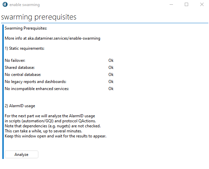Click the 'Shared database:' requirement label
The width and height of the screenshot is (209, 169).
[20, 68]
